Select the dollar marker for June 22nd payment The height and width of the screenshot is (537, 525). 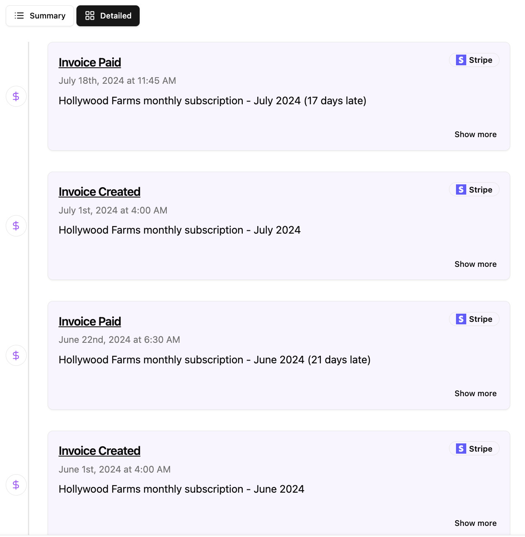click(x=16, y=355)
